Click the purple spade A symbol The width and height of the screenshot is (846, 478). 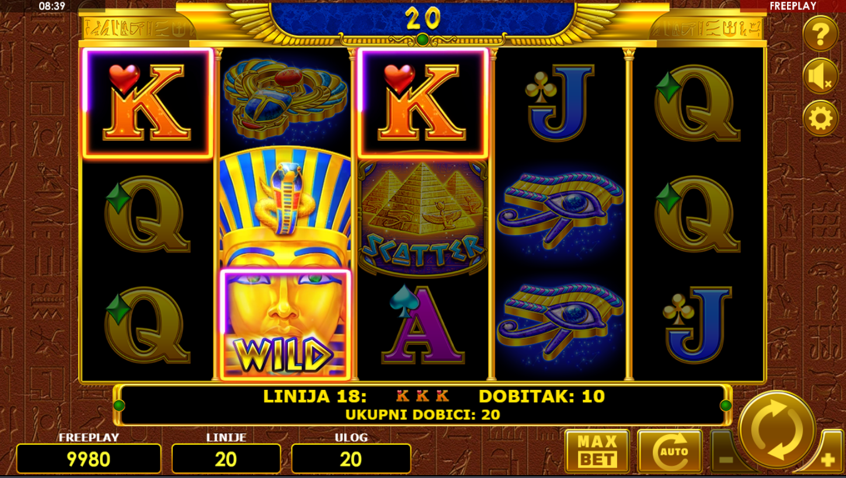coord(423,325)
